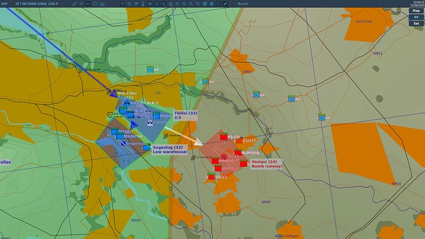425x239 pixels.
Task: Switch to Map view mode
Action: tap(416, 10)
